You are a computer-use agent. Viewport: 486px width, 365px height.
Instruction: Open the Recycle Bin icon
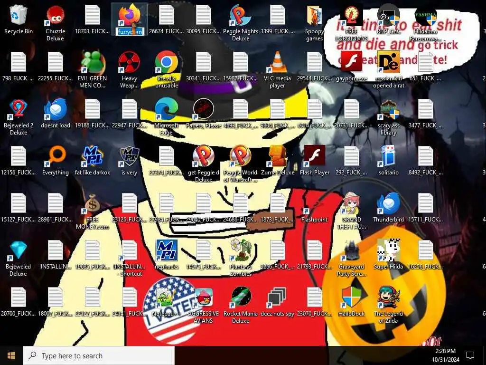pyautogui.click(x=19, y=16)
